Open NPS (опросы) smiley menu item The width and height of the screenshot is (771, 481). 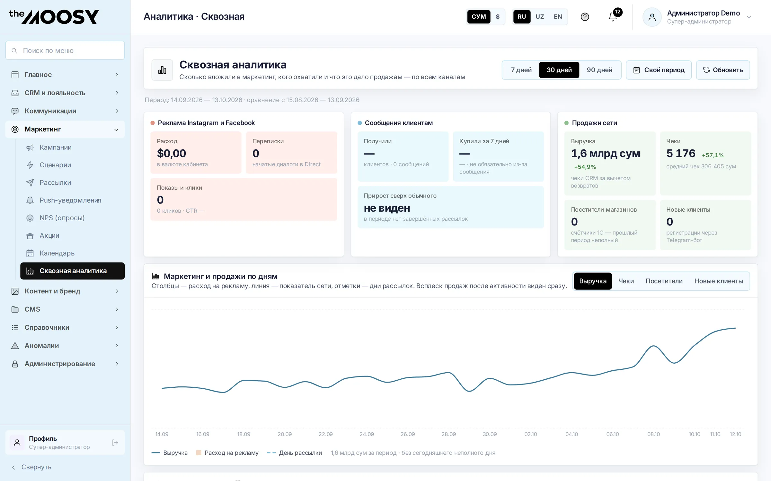pos(72,218)
